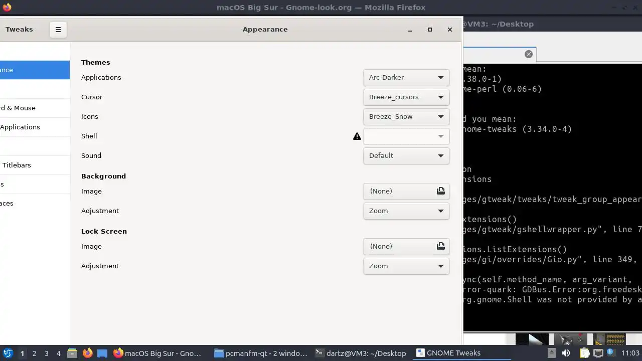Switch to virtual desktop 1
This screenshot has height=361, width=642.
click(x=22, y=353)
